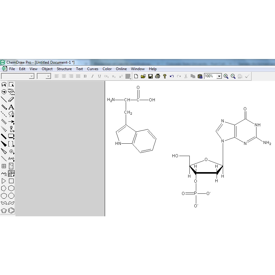Open the File menu
275x275 pixels.
12,69
